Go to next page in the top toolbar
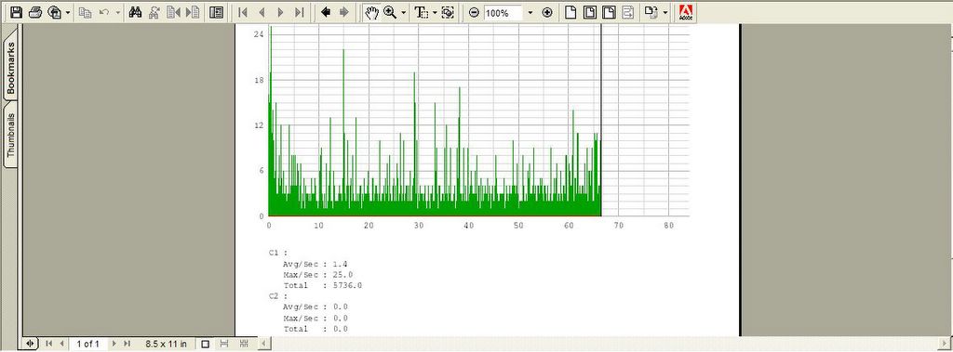The image size is (953, 352). (x=280, y=12)
